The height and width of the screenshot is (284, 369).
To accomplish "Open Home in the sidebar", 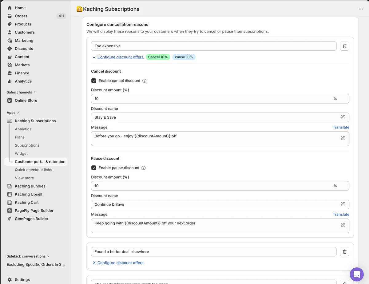I will (20, 8).
